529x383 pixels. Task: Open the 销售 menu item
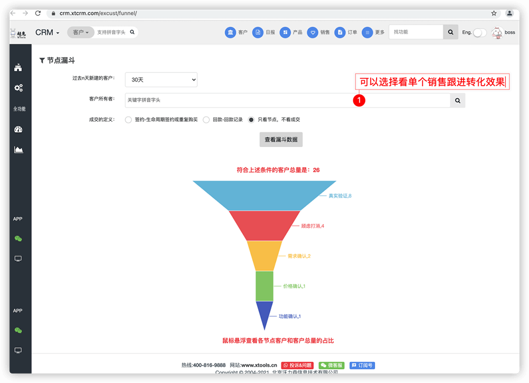click(x=325, y=32)
